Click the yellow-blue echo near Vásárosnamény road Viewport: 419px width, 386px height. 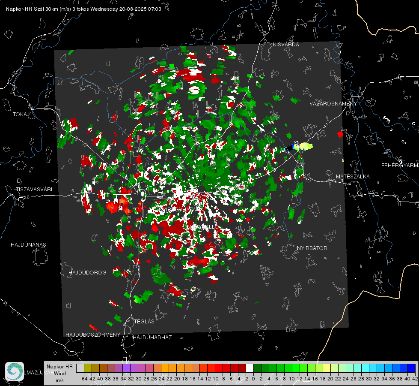[299, 147]
